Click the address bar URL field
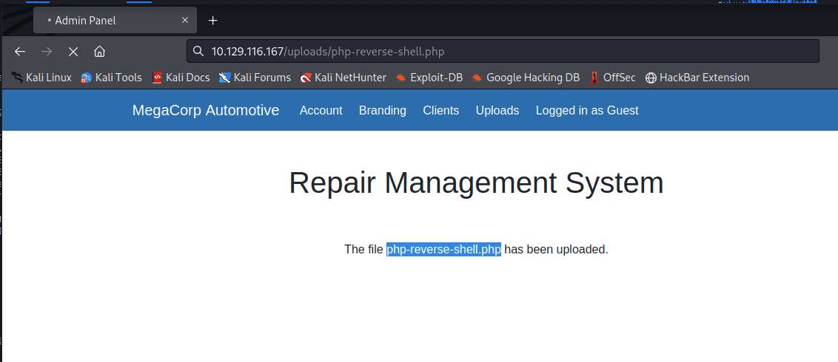 503,52
